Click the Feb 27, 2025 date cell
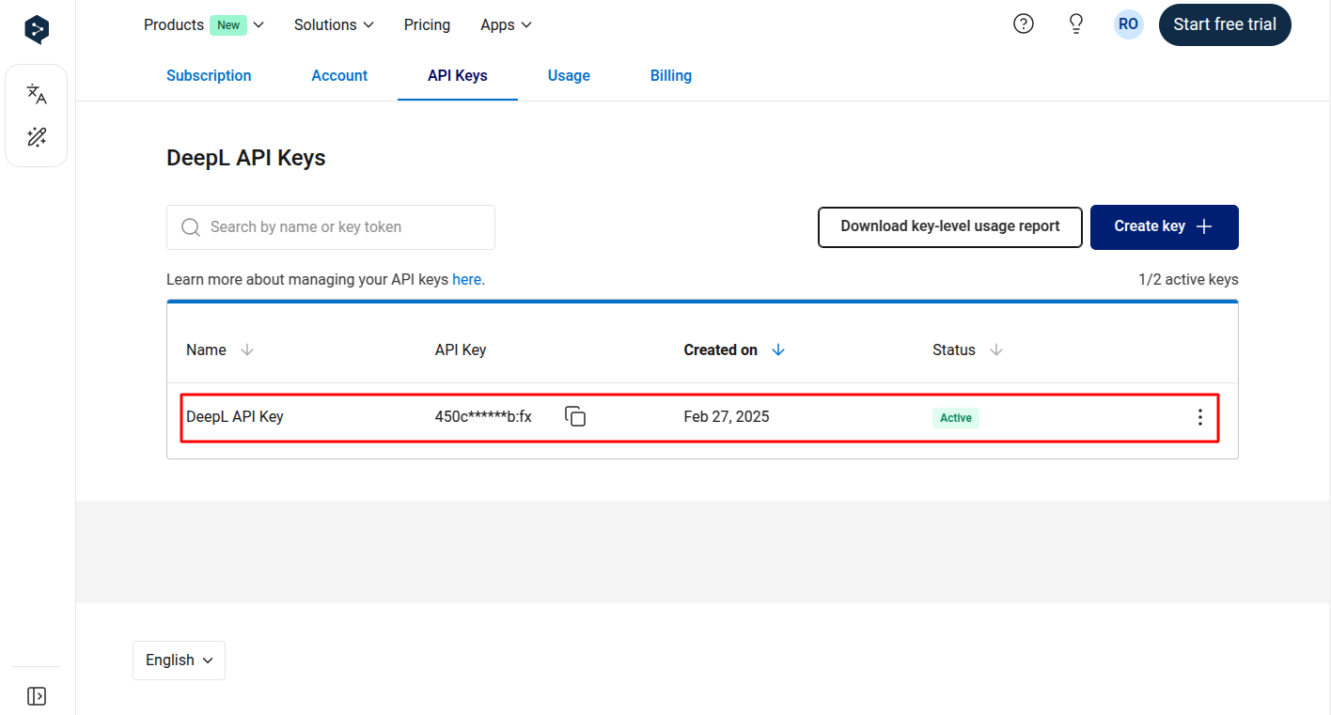Image resolution: width=1331 pixels, height=715 pixels. click(727, 416)
